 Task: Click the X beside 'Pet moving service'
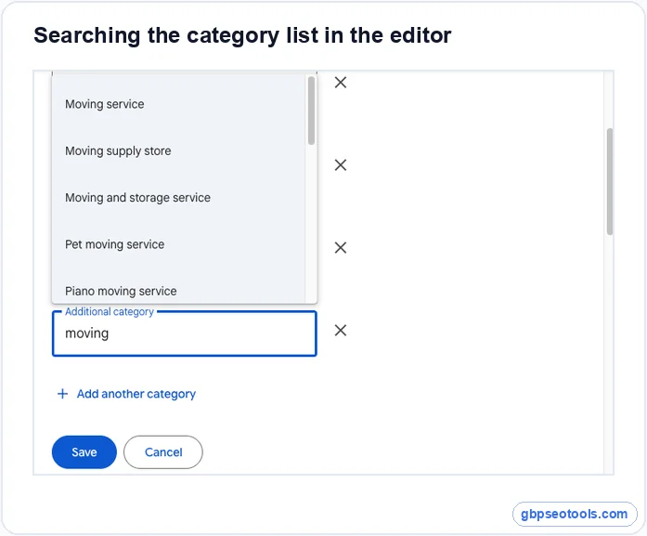[341, 248]
